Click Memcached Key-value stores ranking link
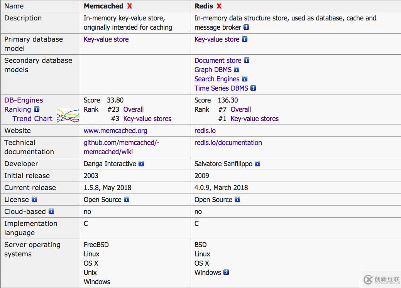Image resolution: width=401 pixels, height=288 pixels. tap(147, 119)
